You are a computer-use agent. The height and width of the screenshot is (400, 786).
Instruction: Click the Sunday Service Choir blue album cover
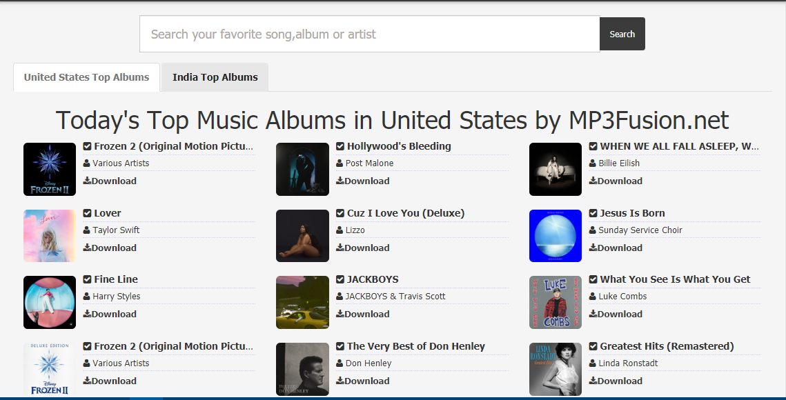556,236
